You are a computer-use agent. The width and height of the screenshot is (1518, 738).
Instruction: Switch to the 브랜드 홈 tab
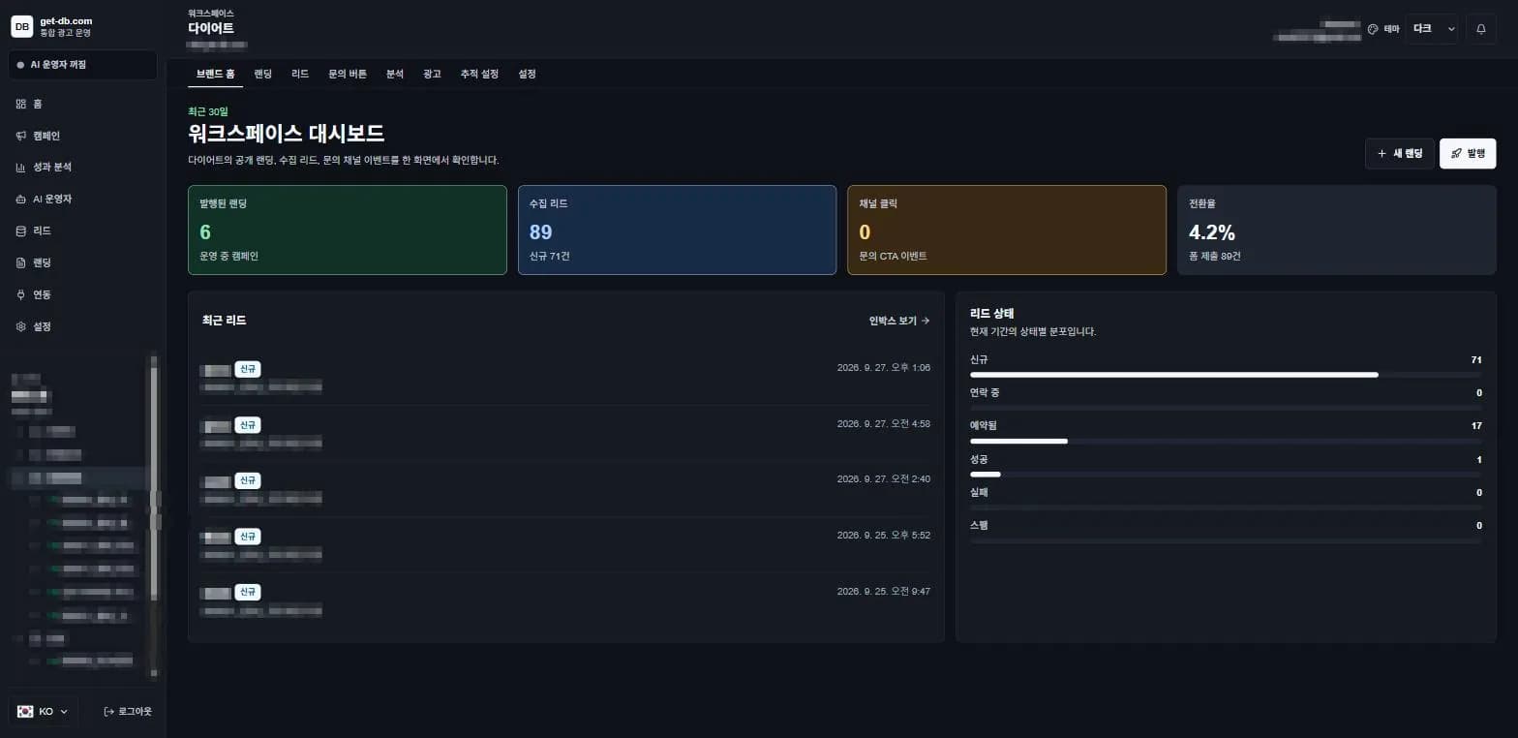[x=215, y=74]
